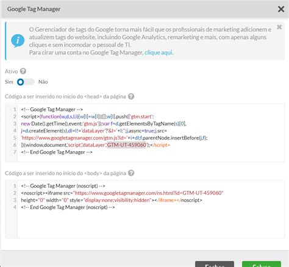Dismiss the blue info message box
289x267 pixels.
click(x=279, y=27)
